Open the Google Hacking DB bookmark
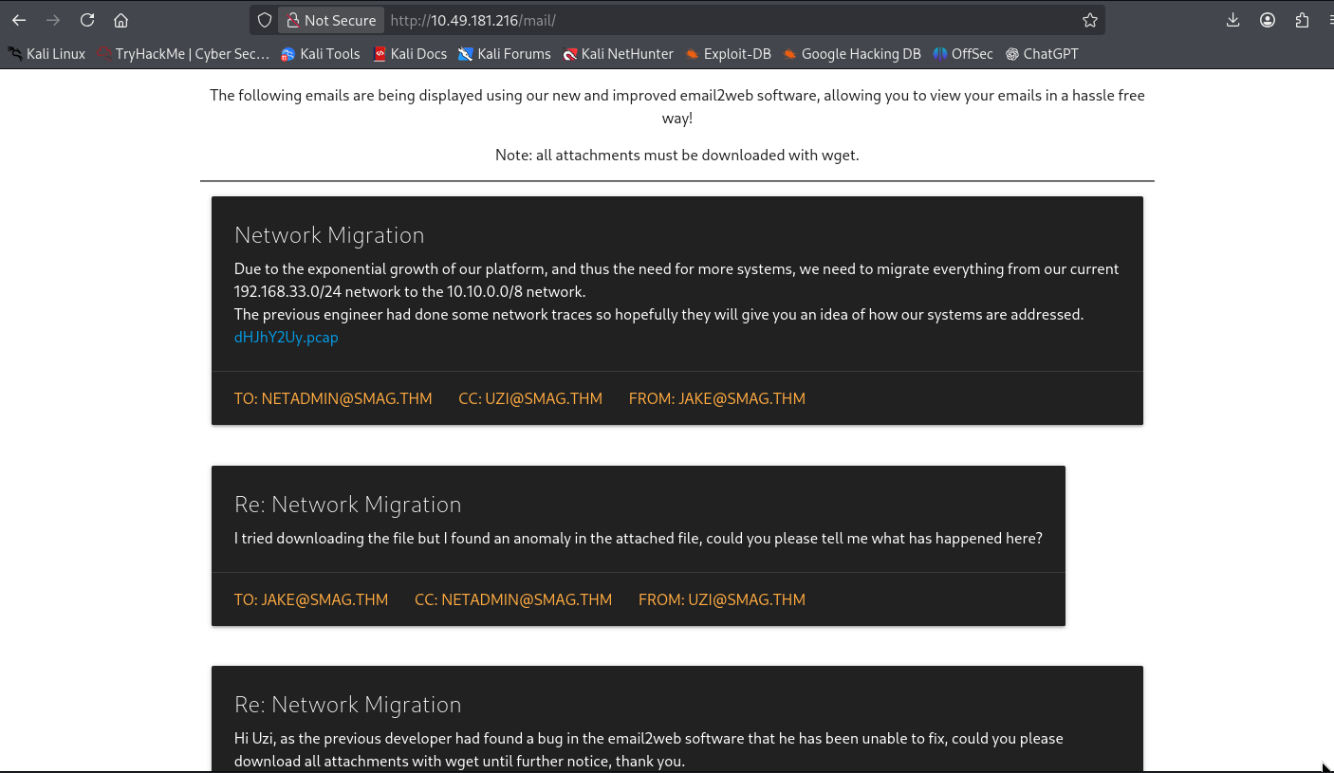1334x773 pixels. (852, 54)
